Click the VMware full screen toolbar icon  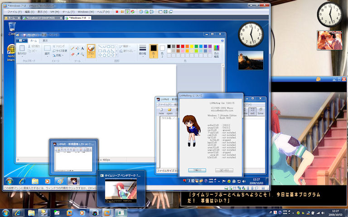click(165, 12)
